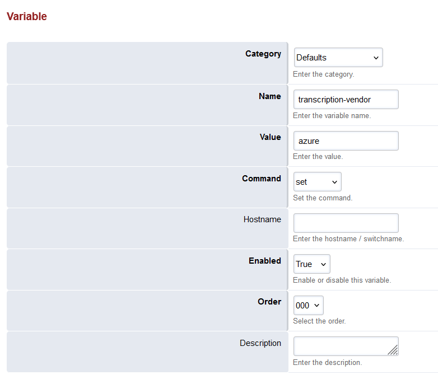Open the Enabled True/False dropdown
The image size is (438, 384).
tap(311, 264)
